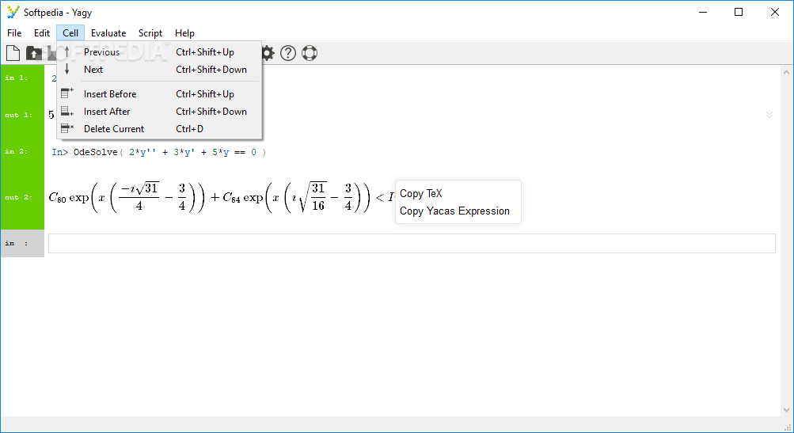Select Insert After menu entry
This screenshot has height=433, width=794.
pos(159,112)
